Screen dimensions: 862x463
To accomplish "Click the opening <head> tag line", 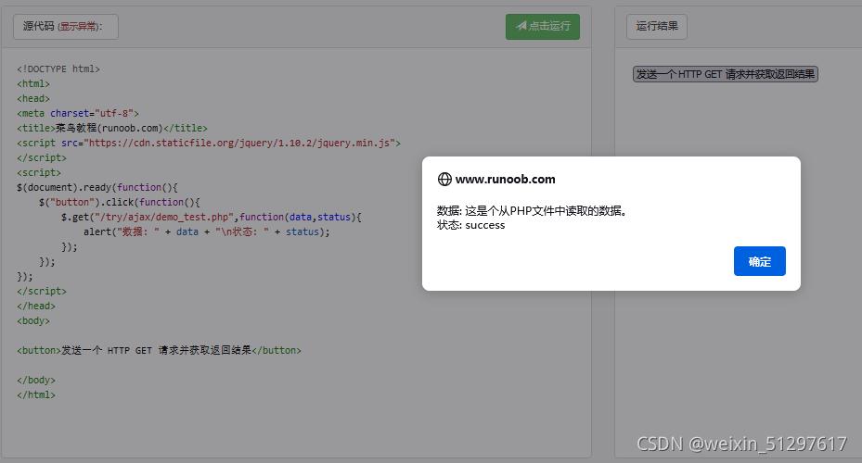I will tap(33, 98).
